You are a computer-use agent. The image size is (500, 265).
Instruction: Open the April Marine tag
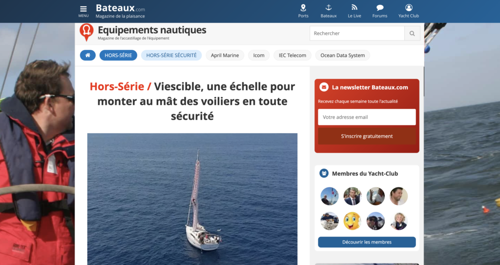(225, 55)
